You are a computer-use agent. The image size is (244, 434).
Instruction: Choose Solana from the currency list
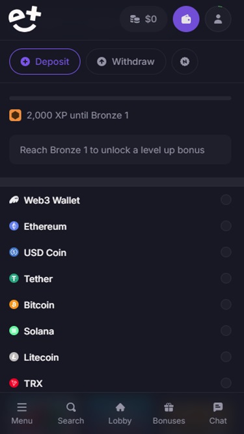coord(120,331)
